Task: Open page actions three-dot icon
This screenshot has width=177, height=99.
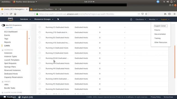Action: (x=139, y=14)
